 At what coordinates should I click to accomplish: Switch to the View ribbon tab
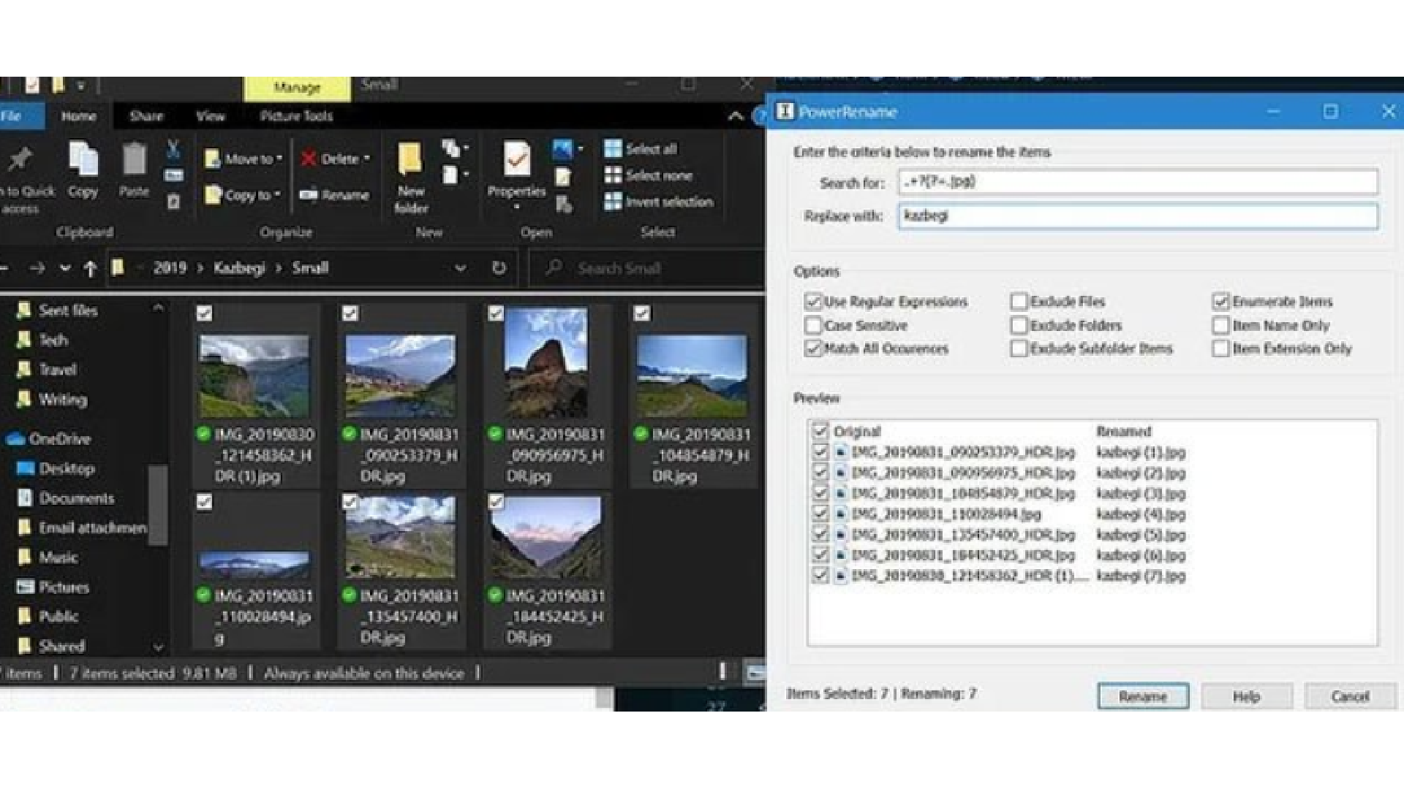pyautogui.click(x=211, y=116)
